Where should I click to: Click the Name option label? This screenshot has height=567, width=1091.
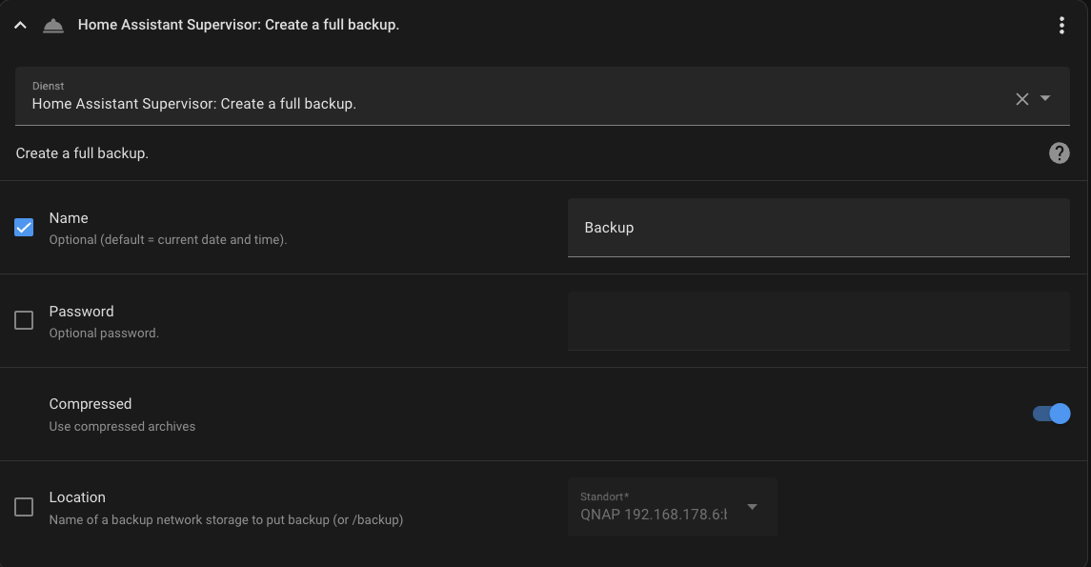click(69, 218)
